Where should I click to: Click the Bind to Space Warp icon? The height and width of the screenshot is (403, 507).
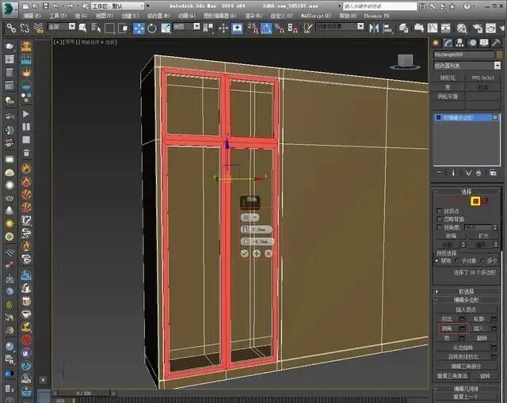tap(39, 29)
